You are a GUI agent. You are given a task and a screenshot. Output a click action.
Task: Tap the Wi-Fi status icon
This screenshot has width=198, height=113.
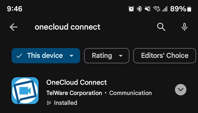coord(156,9)
